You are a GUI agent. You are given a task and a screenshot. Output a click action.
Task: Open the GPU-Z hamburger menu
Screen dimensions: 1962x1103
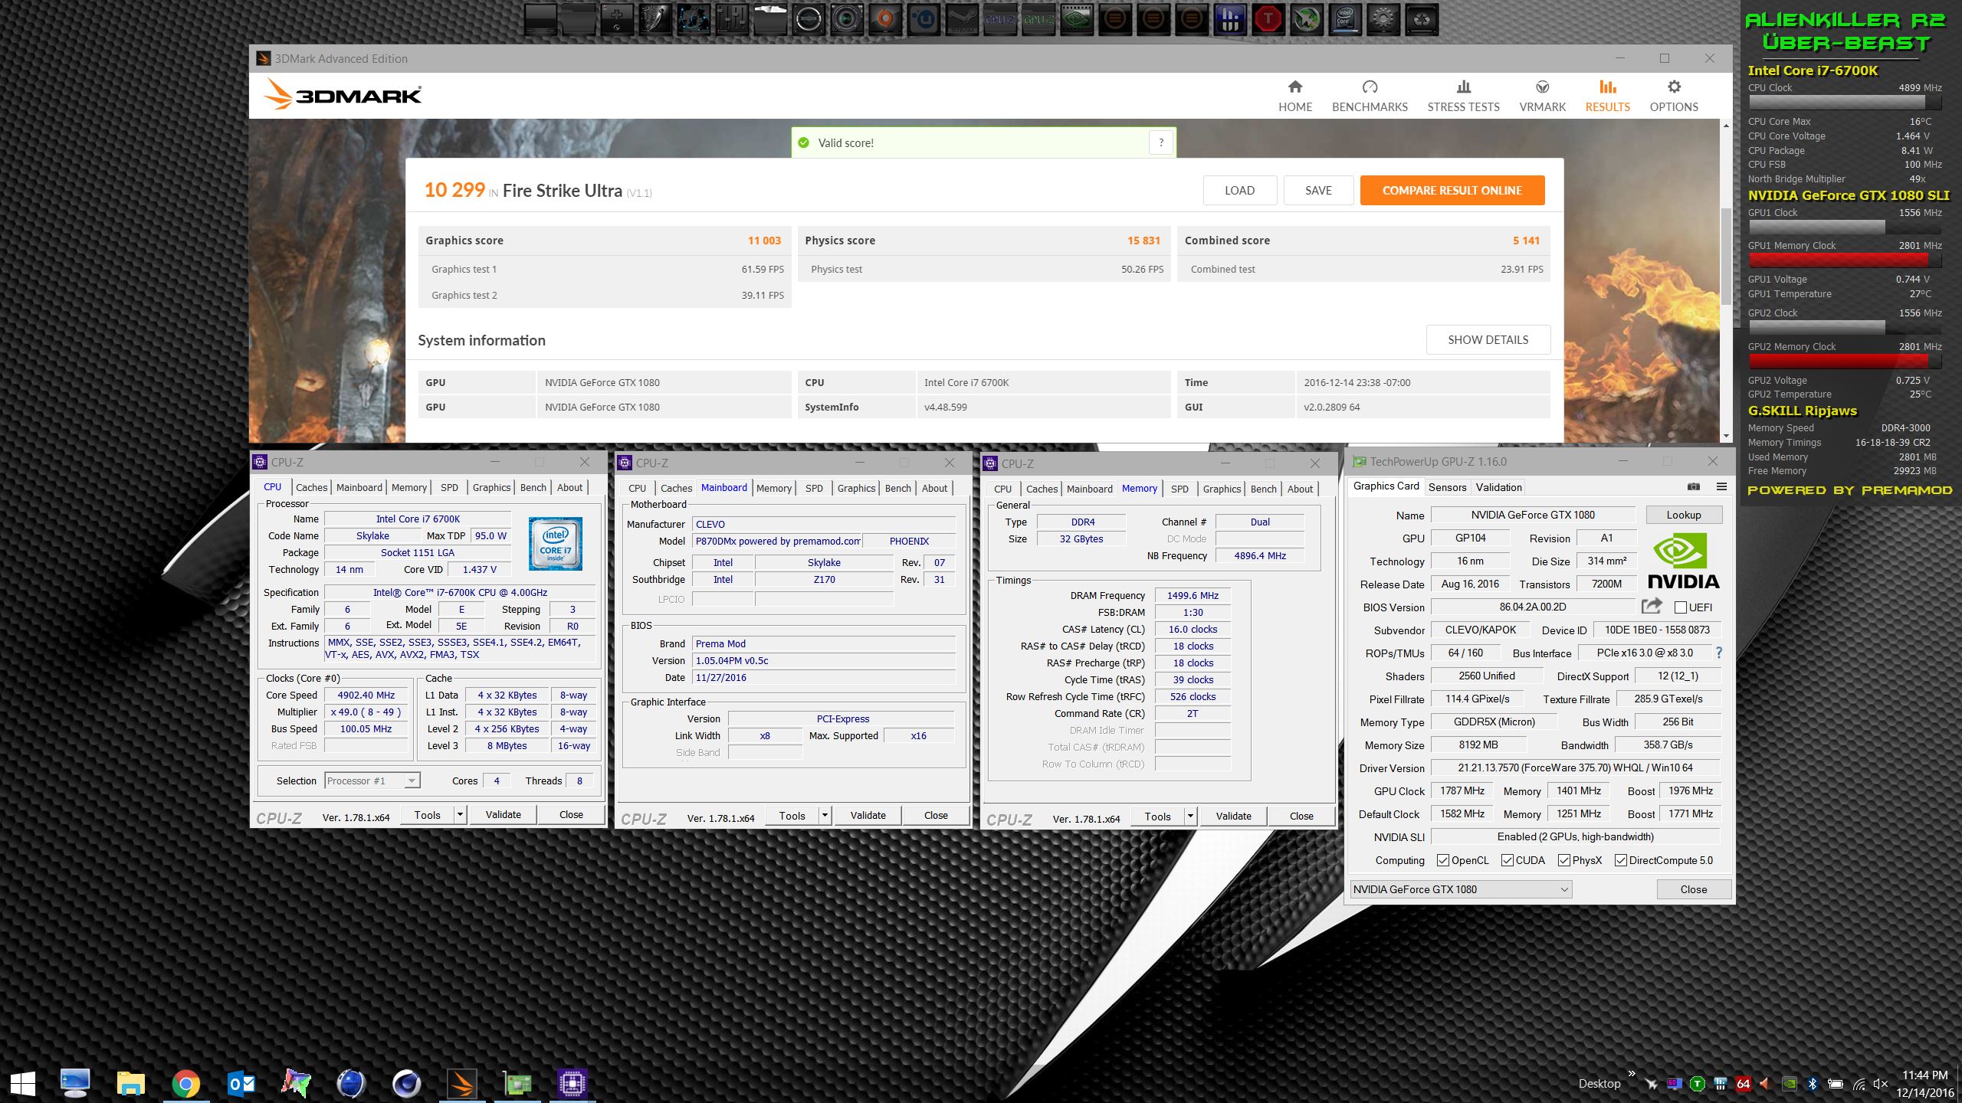click(x=1721, y=486)
